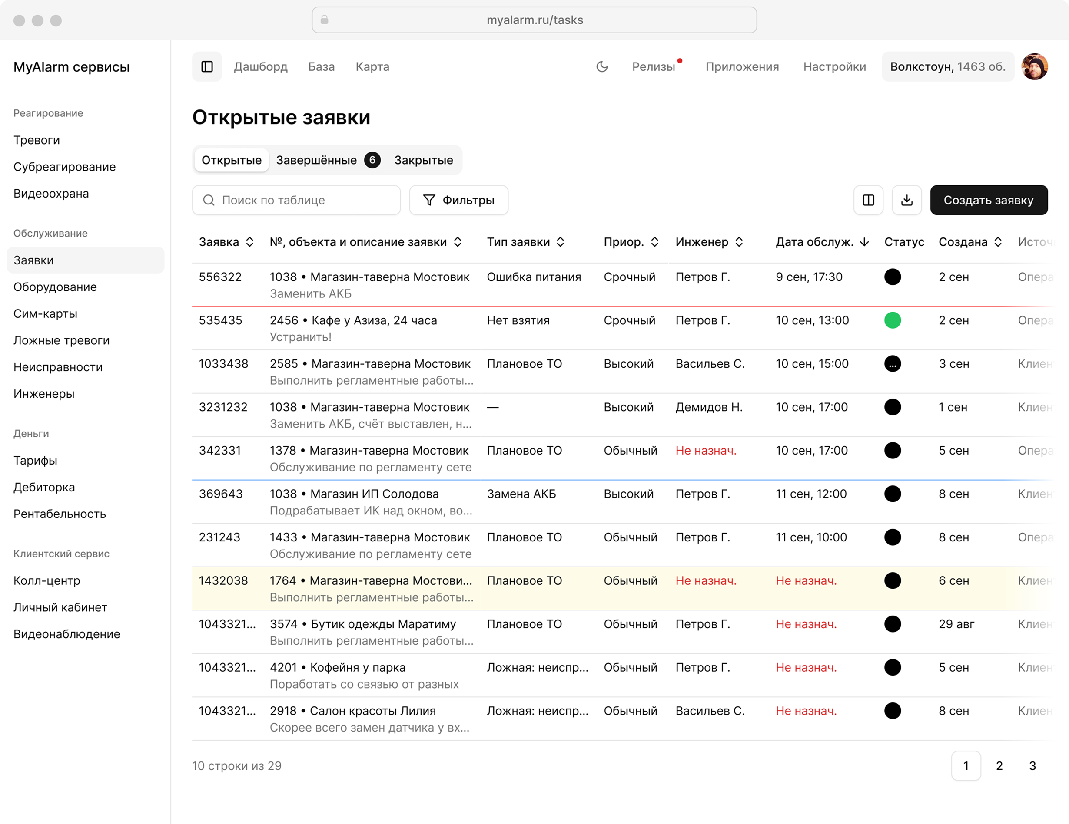Collapse the sidebar with the panel icon

tap(207, 66)
